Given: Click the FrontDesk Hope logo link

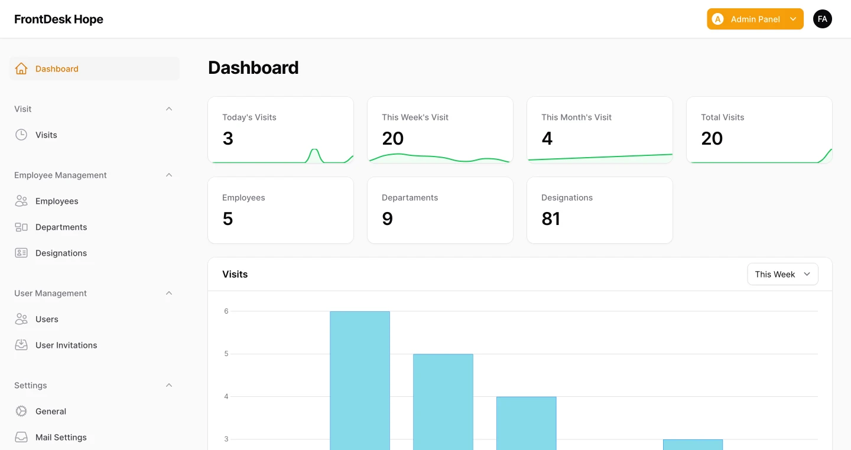Looking at the screenshot, I should 59,19.
